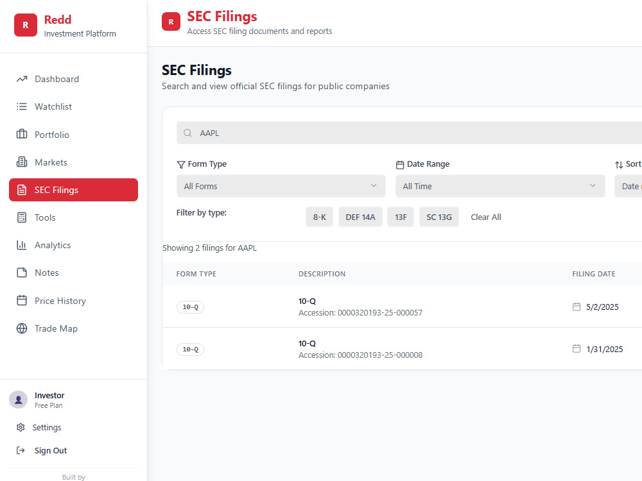
Task: Click the red R icon in the page header
Action: pos(171,22)
